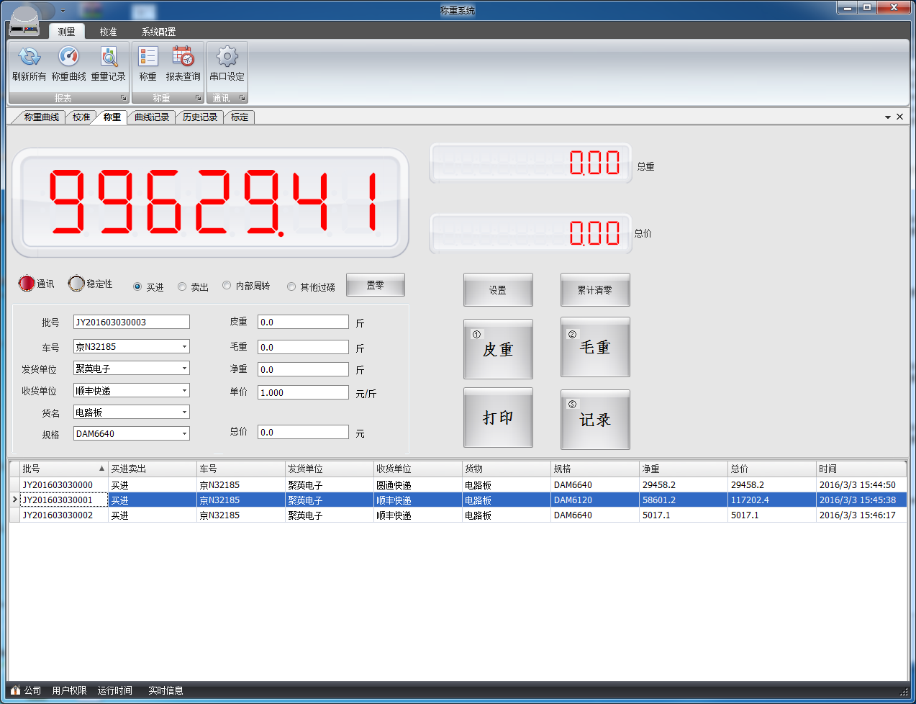This screenshot has height=704, width=916.
Task: Select row JY201603030002
Action: coord(458,515)
